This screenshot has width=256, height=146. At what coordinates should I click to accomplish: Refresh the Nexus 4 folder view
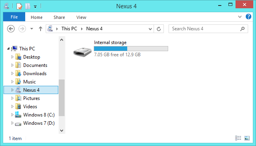159,29
